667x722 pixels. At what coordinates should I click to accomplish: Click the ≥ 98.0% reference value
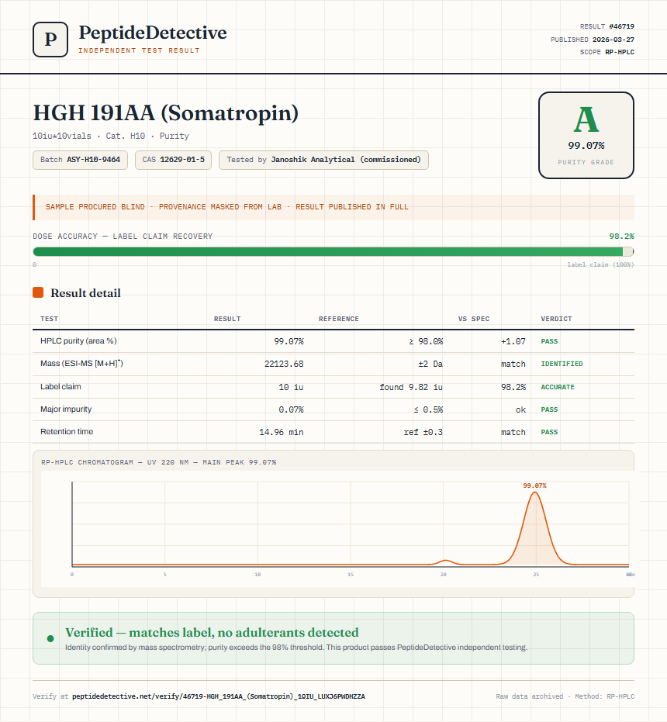pos(426,341)
